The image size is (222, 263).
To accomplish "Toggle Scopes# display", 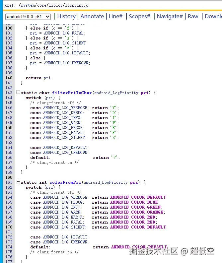I will point(140,16).
